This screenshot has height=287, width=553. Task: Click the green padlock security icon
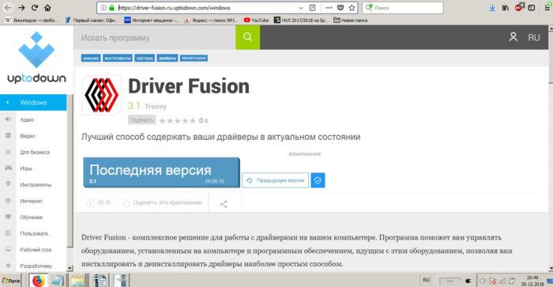(111, 7)
